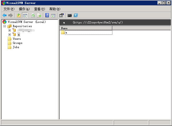Click folder icon of 'a' in list
This screenshot has height=126, width=172.
click(x=63, y=32)
